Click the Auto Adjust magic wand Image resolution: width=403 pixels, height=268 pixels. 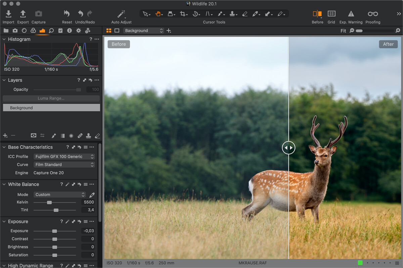(x=121, y=14)
